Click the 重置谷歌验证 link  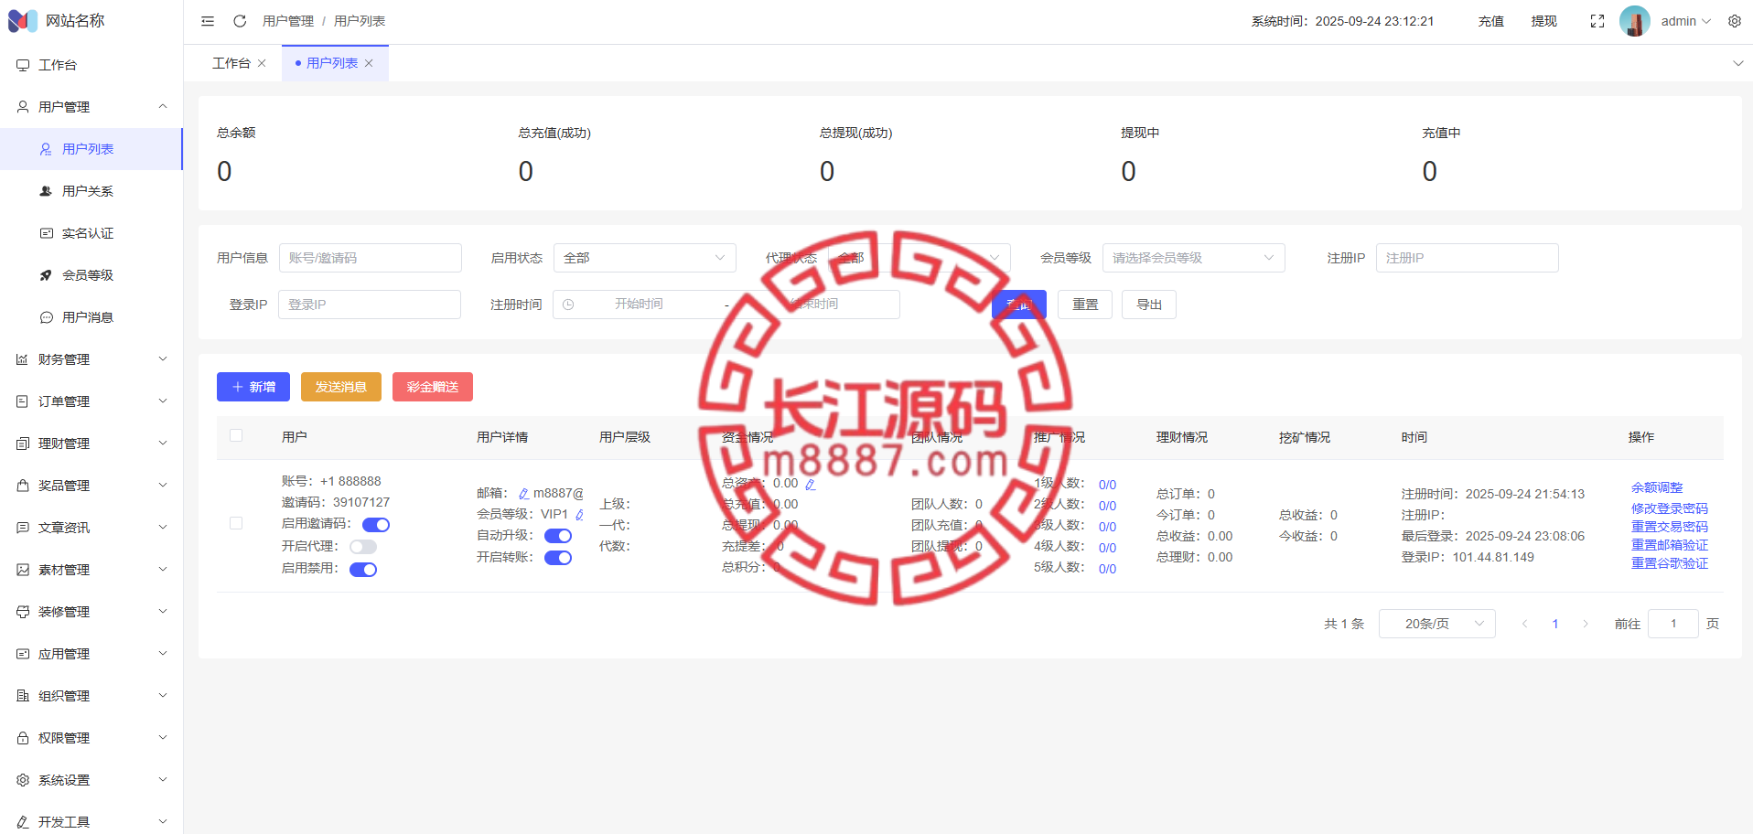(x=1670, y=563)
